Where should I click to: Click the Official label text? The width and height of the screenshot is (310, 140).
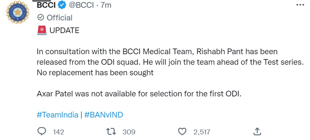tap(59, 18)
